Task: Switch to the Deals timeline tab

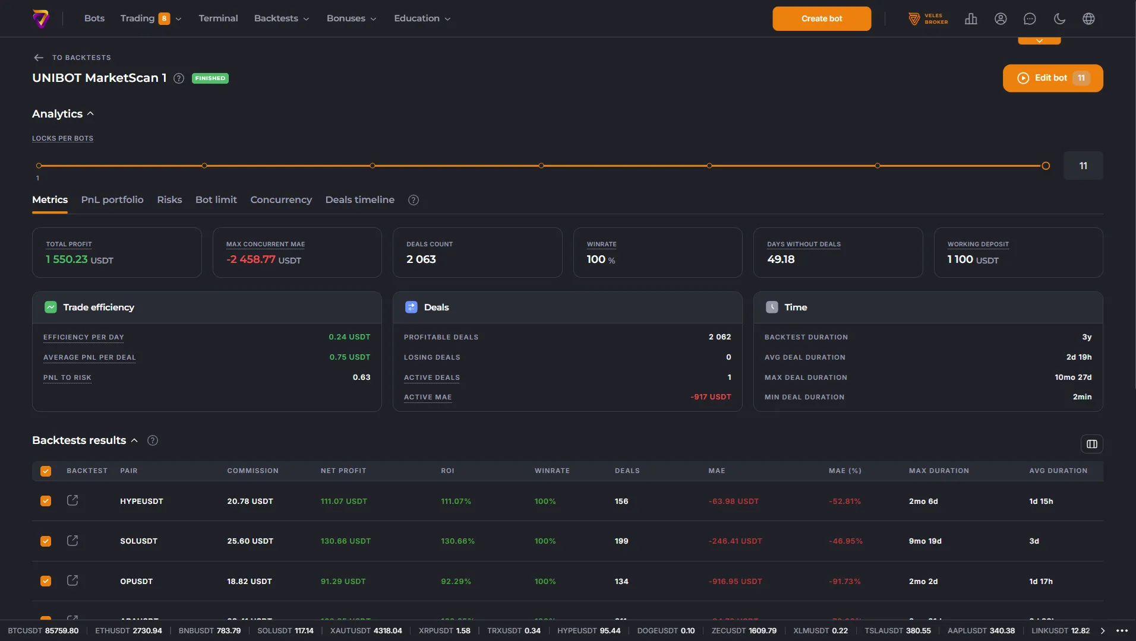Action: 360,200
